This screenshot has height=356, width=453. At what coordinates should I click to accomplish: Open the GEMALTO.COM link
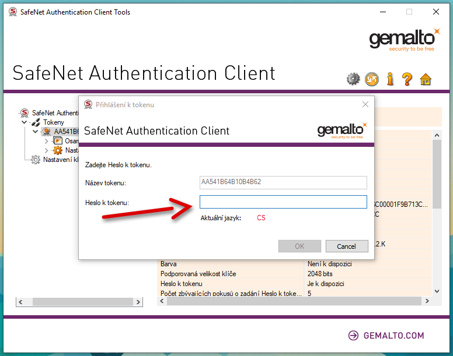(x=393, y=336)
